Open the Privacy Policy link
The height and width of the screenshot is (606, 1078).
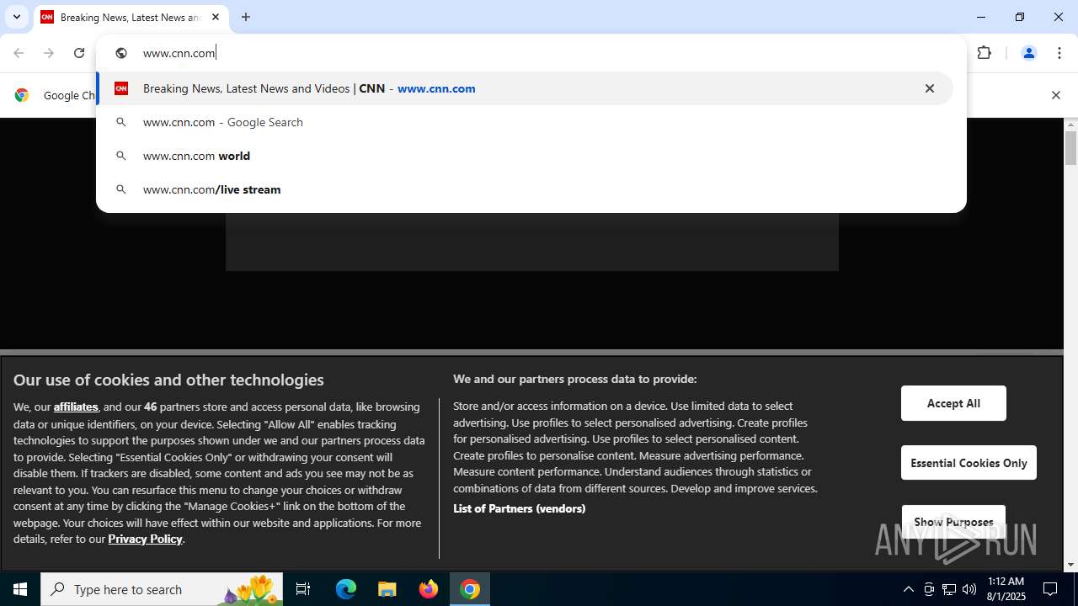click(x=145, y=539)
